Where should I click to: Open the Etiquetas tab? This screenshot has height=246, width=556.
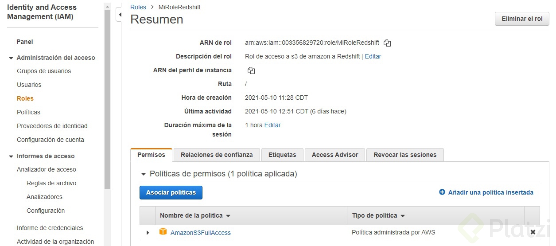(x=282, y=155)
